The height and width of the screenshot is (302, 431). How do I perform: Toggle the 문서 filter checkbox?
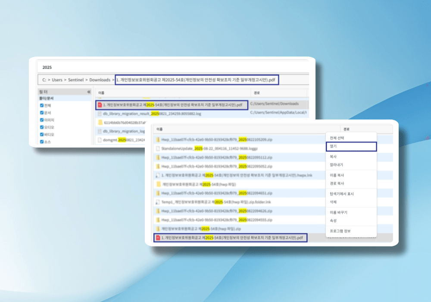tap(42, 113)
